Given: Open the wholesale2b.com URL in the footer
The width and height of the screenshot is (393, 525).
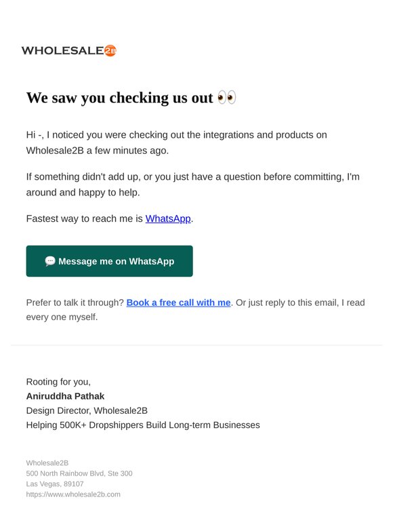Looking at the screenshot, I should [x=73, y=494].
